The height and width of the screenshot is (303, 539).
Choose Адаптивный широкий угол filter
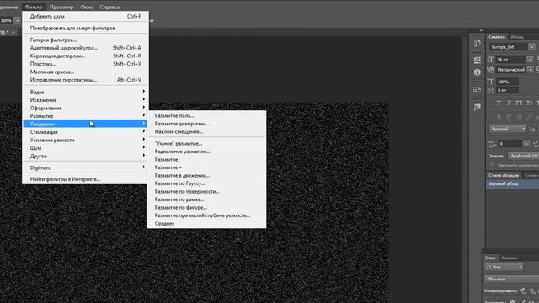[86, 48]
